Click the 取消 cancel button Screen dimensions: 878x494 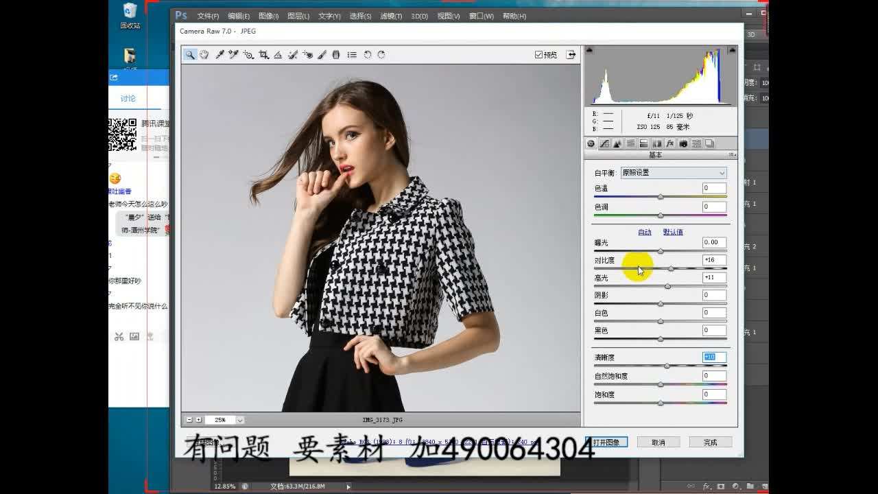pyautogui.click(x=658, y=443)
